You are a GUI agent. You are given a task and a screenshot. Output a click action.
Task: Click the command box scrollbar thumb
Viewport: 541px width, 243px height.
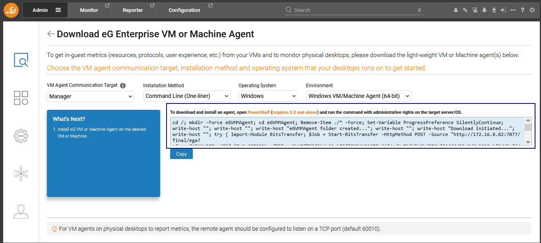(528, 127)
